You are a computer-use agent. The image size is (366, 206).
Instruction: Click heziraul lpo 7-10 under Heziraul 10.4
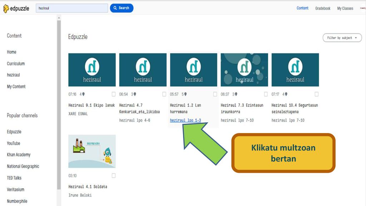[288, 120]
